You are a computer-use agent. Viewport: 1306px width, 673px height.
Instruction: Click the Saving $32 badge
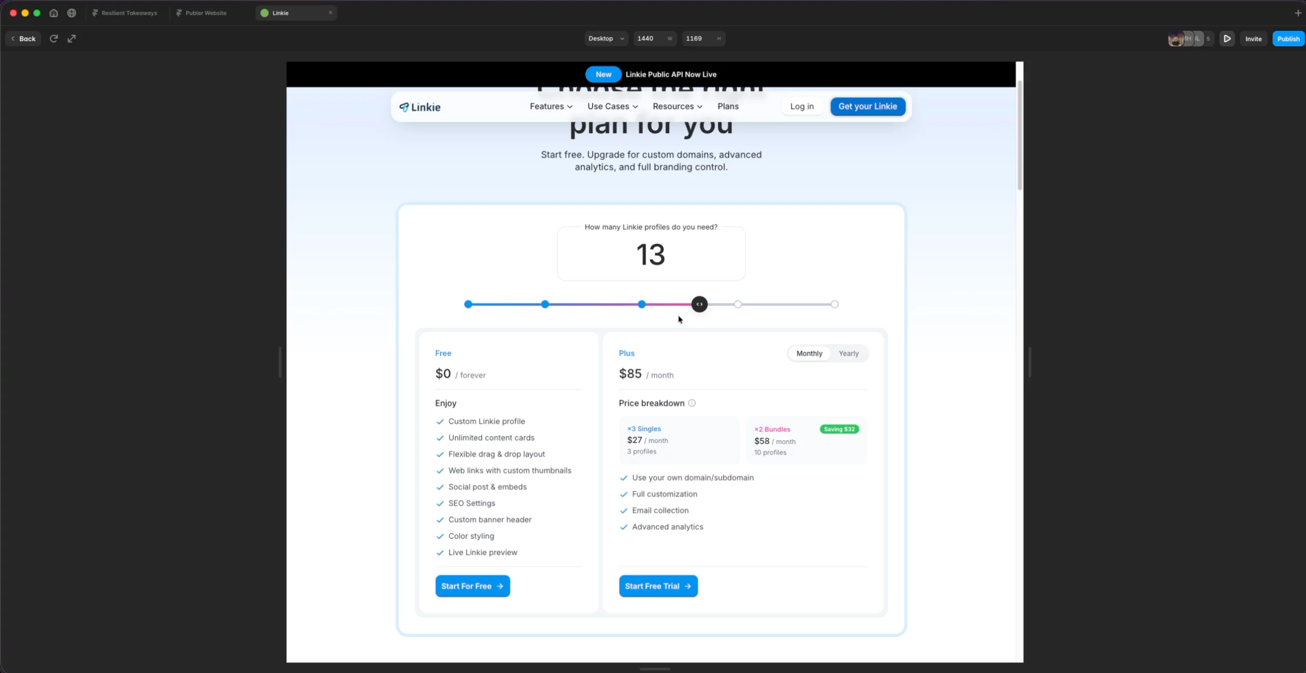pos(839,429)
